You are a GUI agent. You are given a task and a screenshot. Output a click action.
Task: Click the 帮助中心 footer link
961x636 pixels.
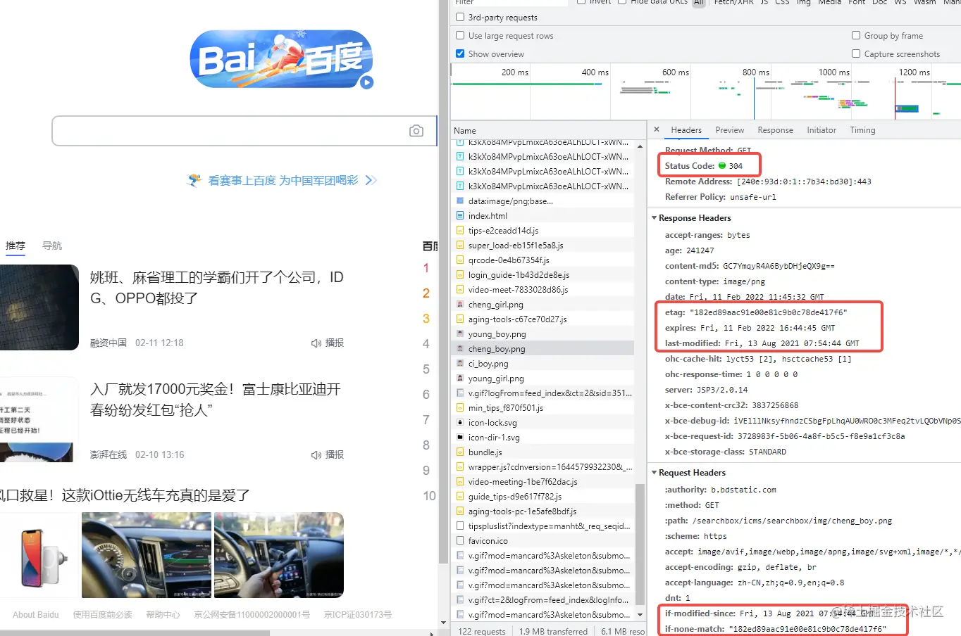click(x=163, y=615)
